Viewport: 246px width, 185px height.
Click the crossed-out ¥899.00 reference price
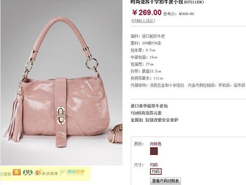pos(186,14)
